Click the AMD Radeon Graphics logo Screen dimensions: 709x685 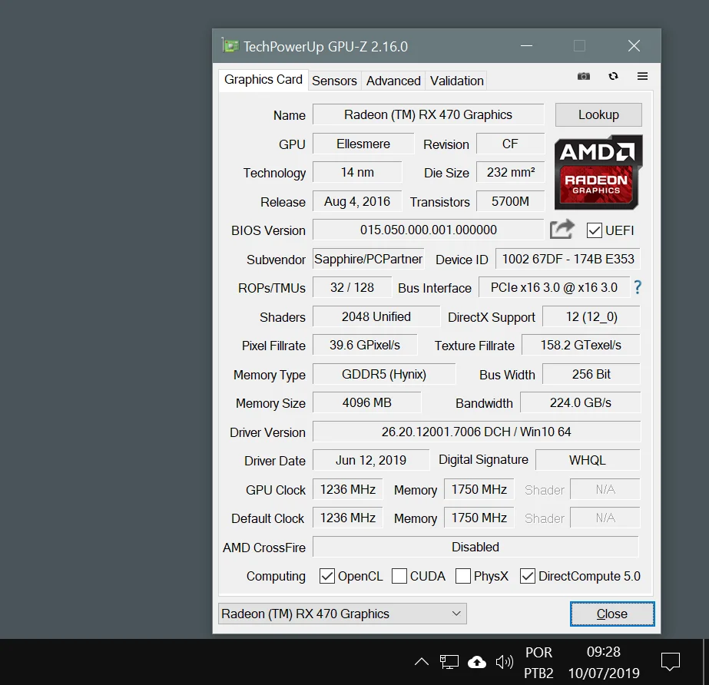(x=598, y=172)
